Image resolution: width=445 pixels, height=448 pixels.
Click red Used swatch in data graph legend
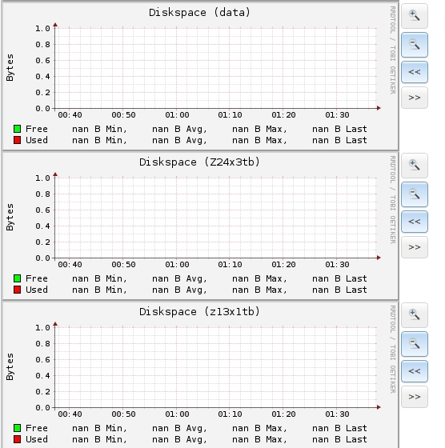pyautogui.click(x=17, y=140)
